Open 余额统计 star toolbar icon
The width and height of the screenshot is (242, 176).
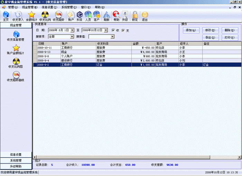tap(31, 16)
